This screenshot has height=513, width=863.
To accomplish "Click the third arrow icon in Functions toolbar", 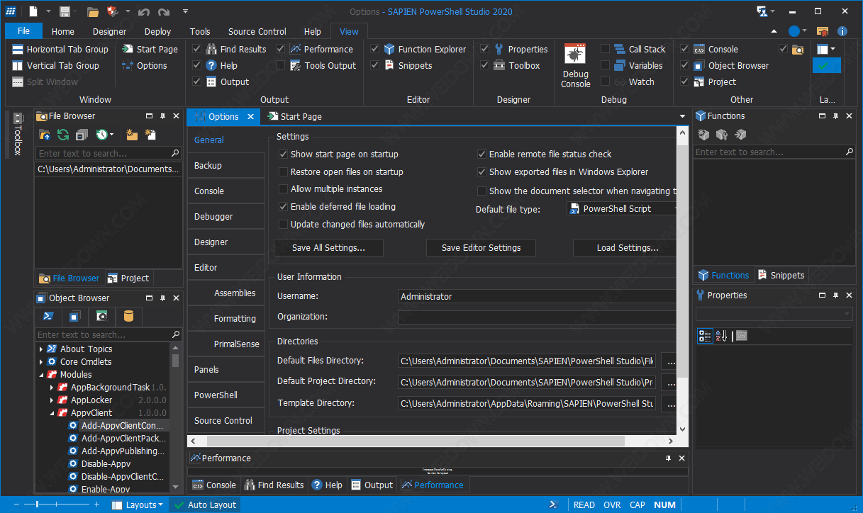I will coord(740,134).
